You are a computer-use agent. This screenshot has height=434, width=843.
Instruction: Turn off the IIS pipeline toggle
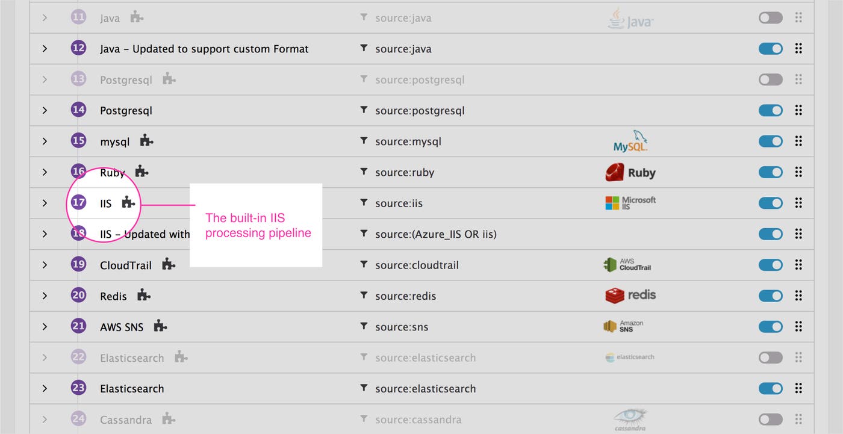[x=770, y=203]
